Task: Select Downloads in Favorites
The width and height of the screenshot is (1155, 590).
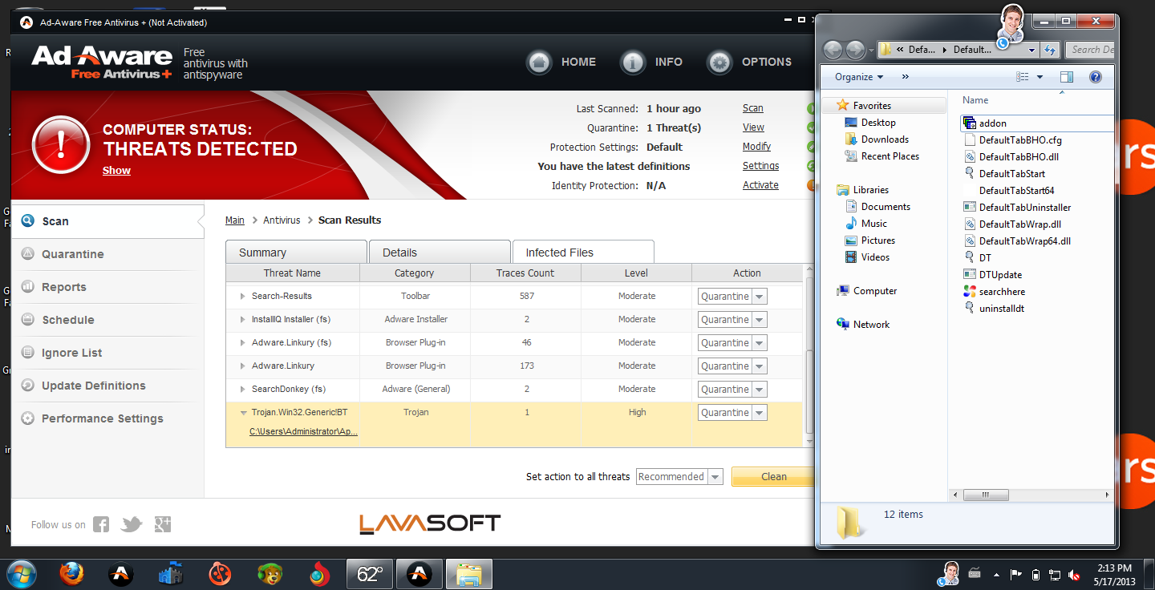Action: pos(884,139)
